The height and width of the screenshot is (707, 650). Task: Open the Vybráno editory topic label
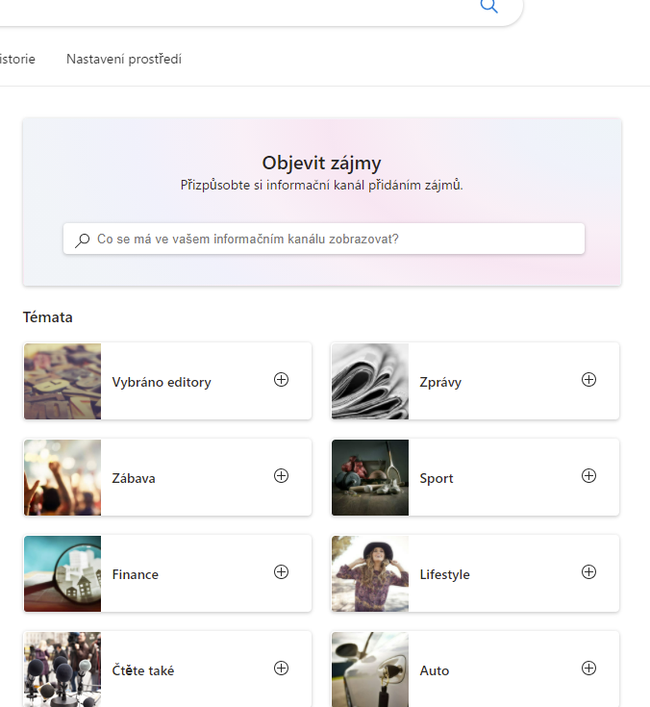click(x=162, y=383)
